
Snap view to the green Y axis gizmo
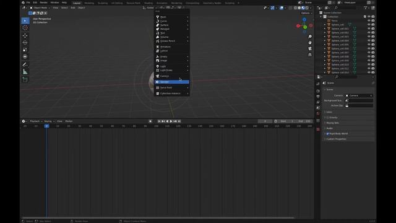click(305, 27)
